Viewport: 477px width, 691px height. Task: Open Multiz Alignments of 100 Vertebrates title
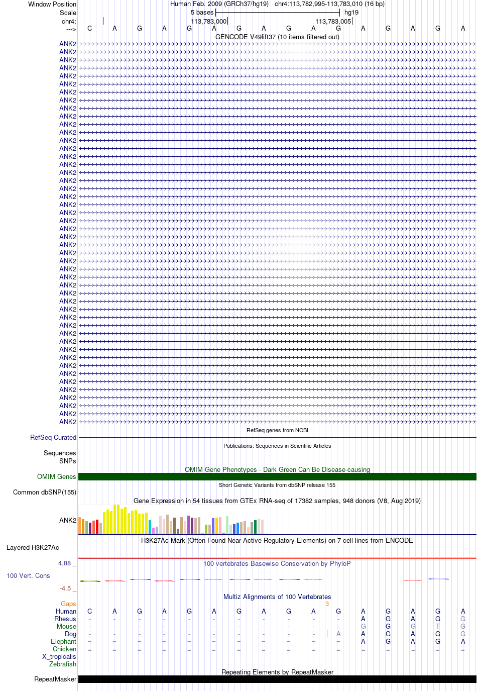[277, 597]
